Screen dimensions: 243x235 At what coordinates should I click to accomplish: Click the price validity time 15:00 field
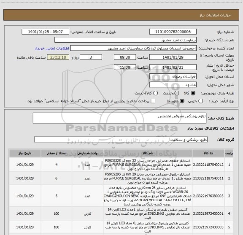(125, 67)
